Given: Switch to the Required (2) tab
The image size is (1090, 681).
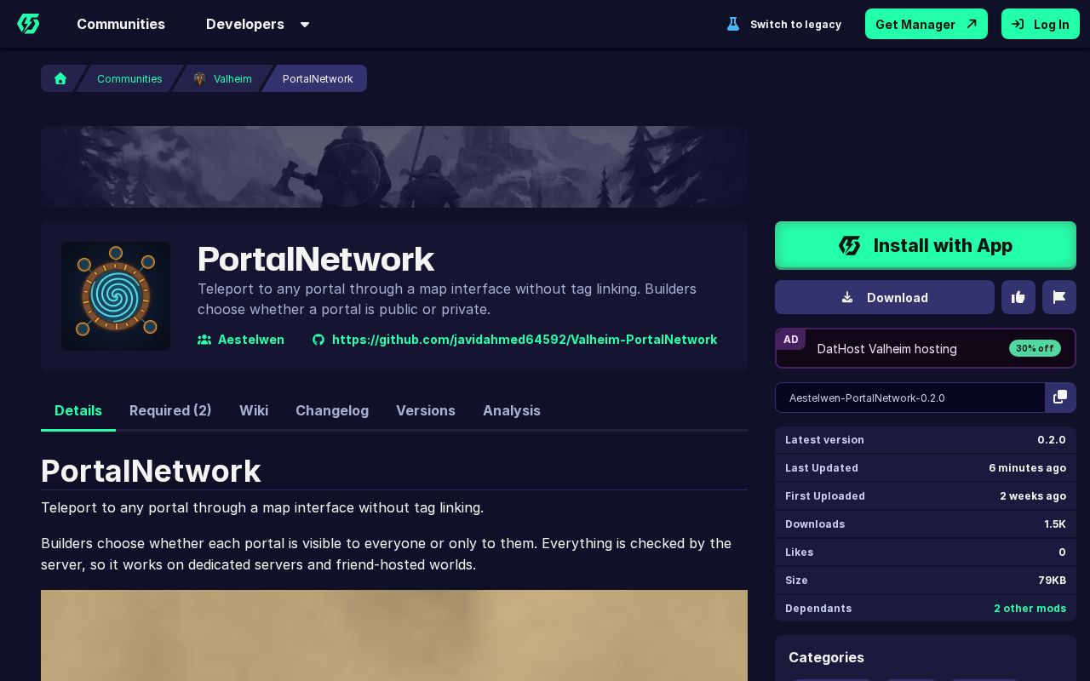Looking at the screenshot, I should tap(170, 410).
